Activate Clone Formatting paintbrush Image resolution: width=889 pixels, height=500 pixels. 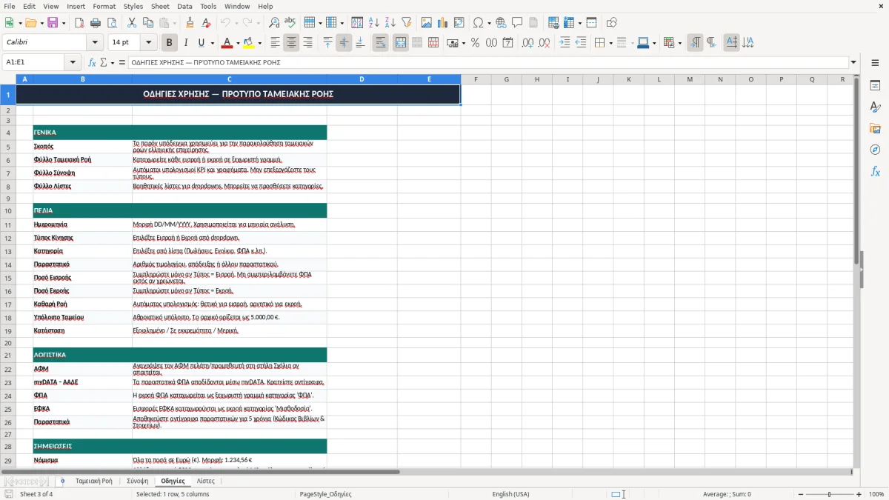pos(190,23)
